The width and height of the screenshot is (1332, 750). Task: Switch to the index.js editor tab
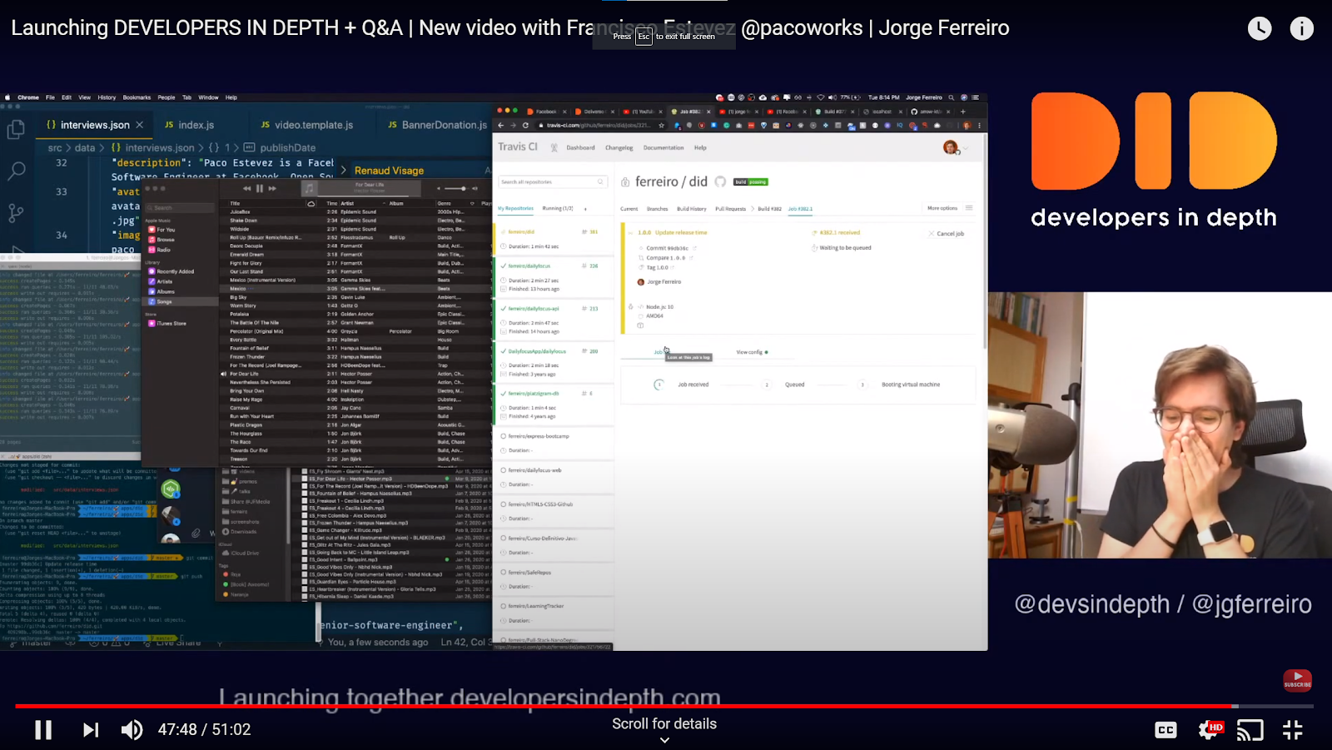coord(190,125)
